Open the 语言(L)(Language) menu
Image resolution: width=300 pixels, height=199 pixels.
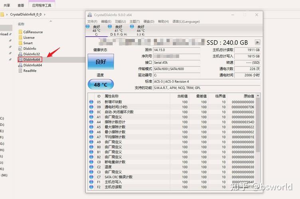tap(186, 21)
